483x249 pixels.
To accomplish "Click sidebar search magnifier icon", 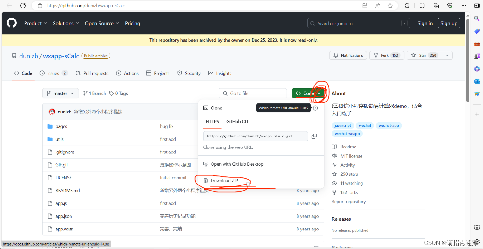I will (477, 19).
